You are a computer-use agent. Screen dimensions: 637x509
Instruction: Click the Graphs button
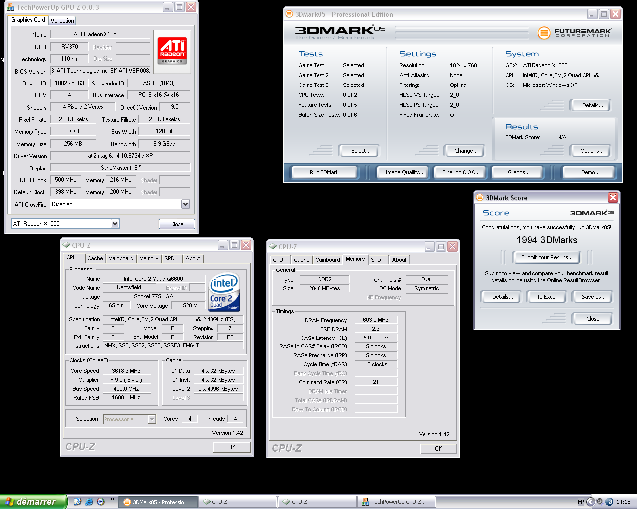point(518,172)
